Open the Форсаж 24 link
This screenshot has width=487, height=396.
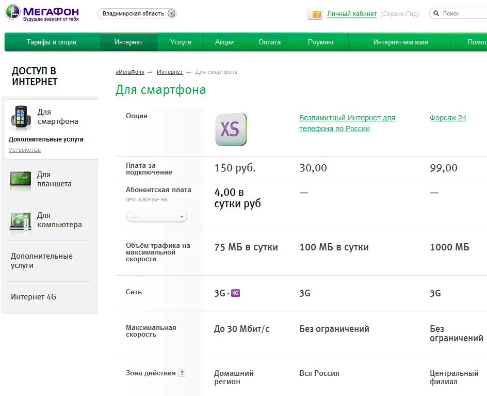(x=448, y=118)
